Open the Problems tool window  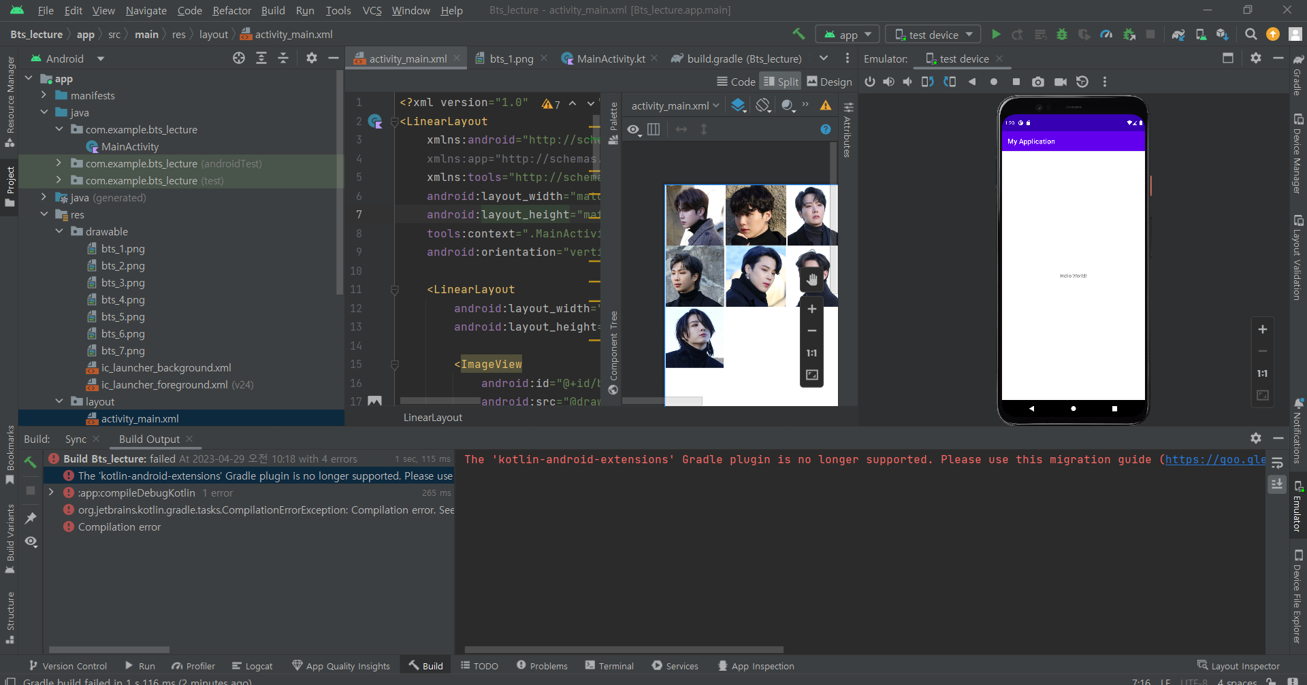click(542, 666)
